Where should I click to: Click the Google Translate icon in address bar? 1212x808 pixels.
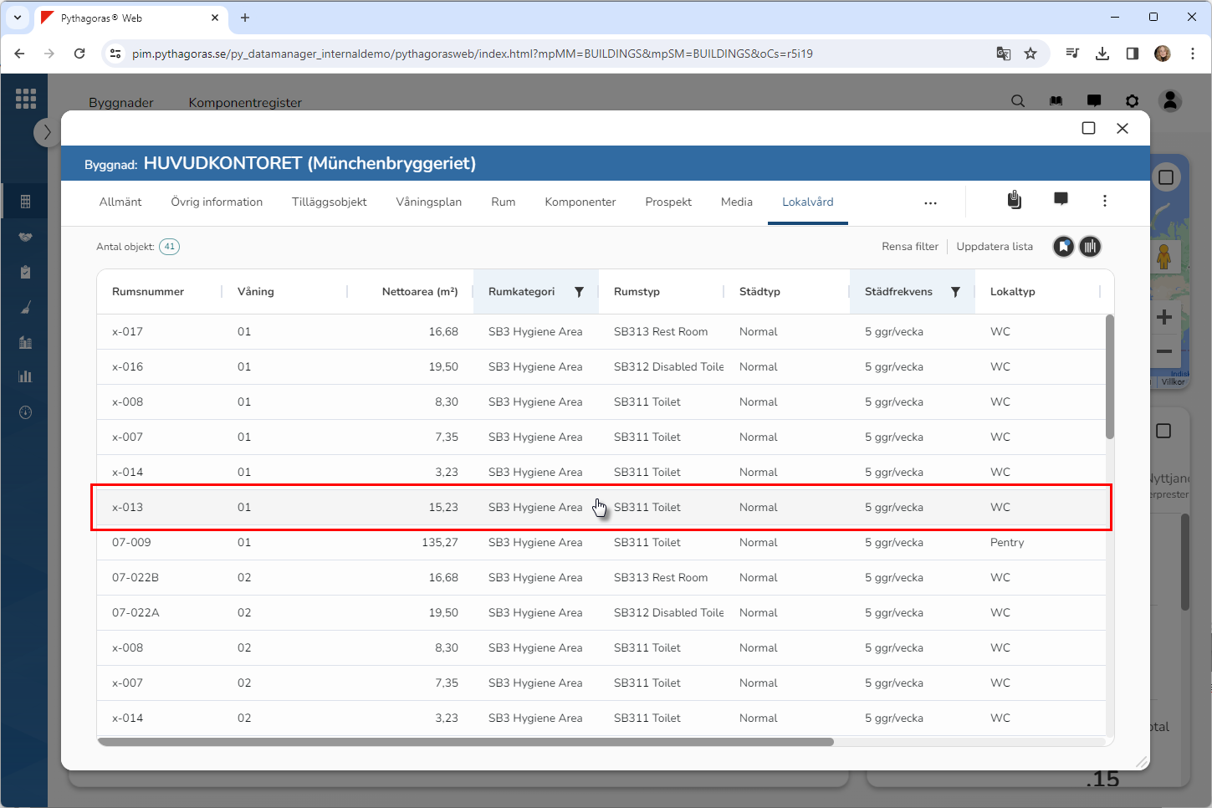[x=1004, y=54]
